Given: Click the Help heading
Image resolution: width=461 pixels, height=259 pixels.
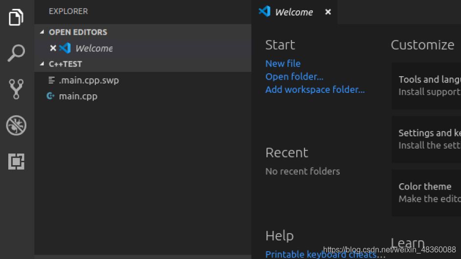Looking at the screenshot, I should tap(279, 236).
